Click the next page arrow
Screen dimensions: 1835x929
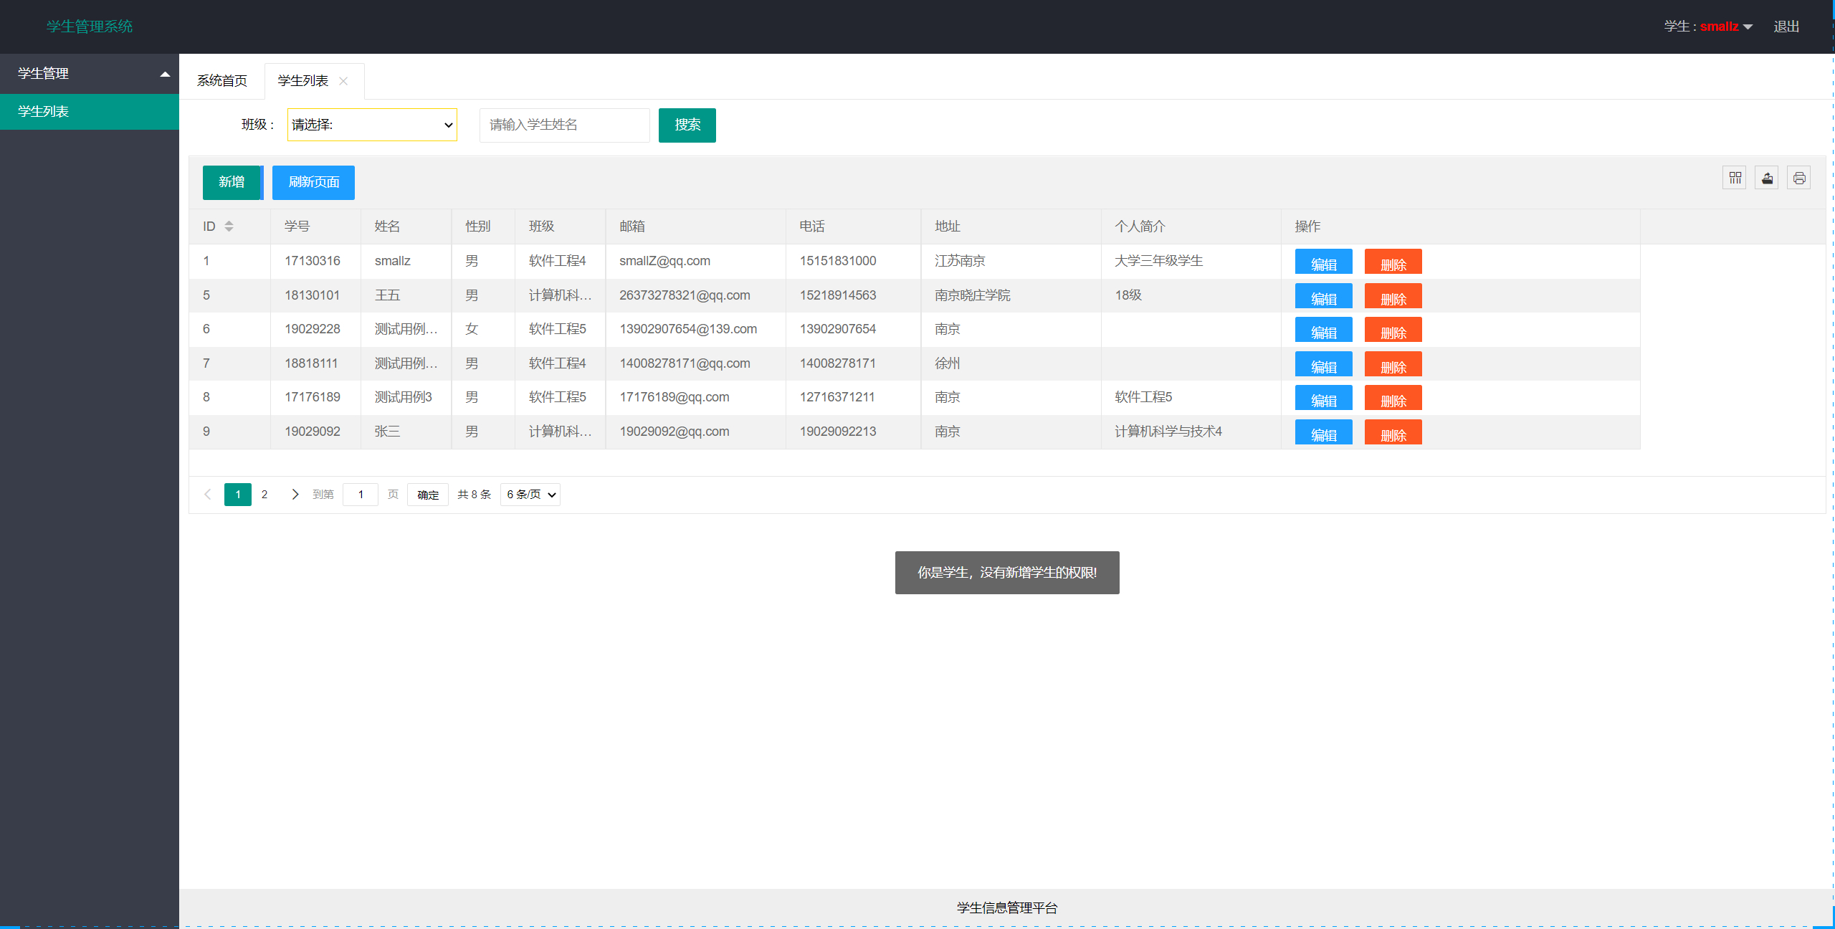coord(295,494)
